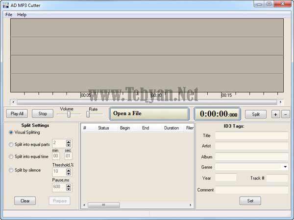
Task: Select Split into equal parts option
Action: pyautogui.click(x=11, y=144)
